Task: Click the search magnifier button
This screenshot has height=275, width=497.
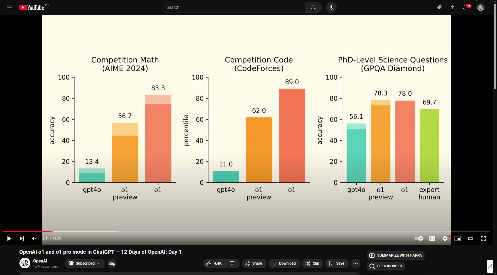Action: [x=313, y=7]
